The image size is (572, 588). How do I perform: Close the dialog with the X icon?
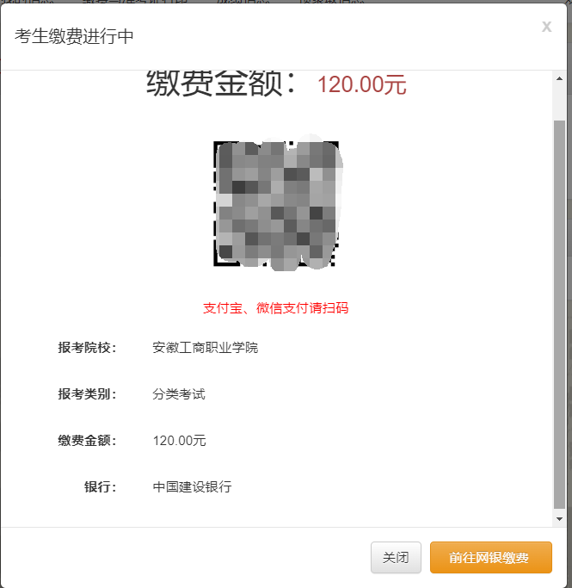tap(546, 27)
